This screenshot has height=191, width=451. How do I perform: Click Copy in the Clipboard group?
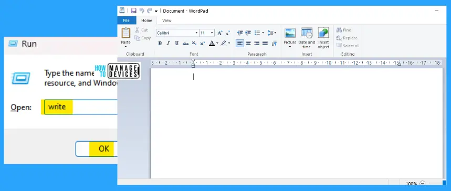pyautogui.click(x=143, y=38)
